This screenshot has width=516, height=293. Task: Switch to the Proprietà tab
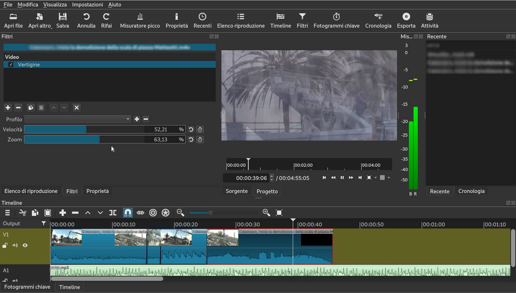tap(97, 191)
